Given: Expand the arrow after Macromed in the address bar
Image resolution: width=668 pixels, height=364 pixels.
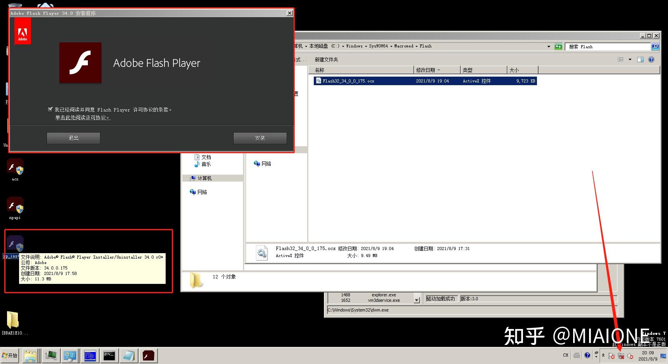Looking at the screenshot, I should [x=416, y=46].
